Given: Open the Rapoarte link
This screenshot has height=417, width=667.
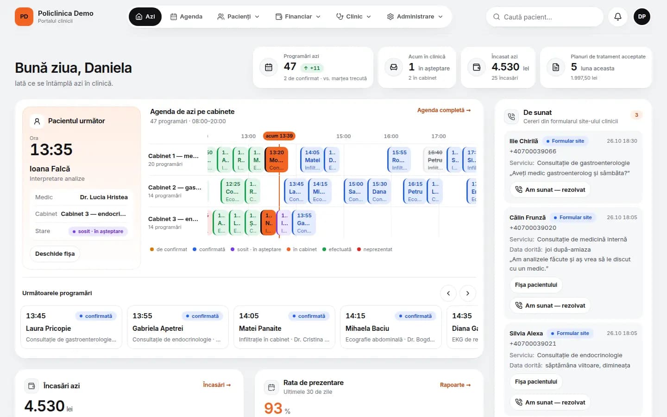Looking at the screenshot, I should click(x=455, y=385).
